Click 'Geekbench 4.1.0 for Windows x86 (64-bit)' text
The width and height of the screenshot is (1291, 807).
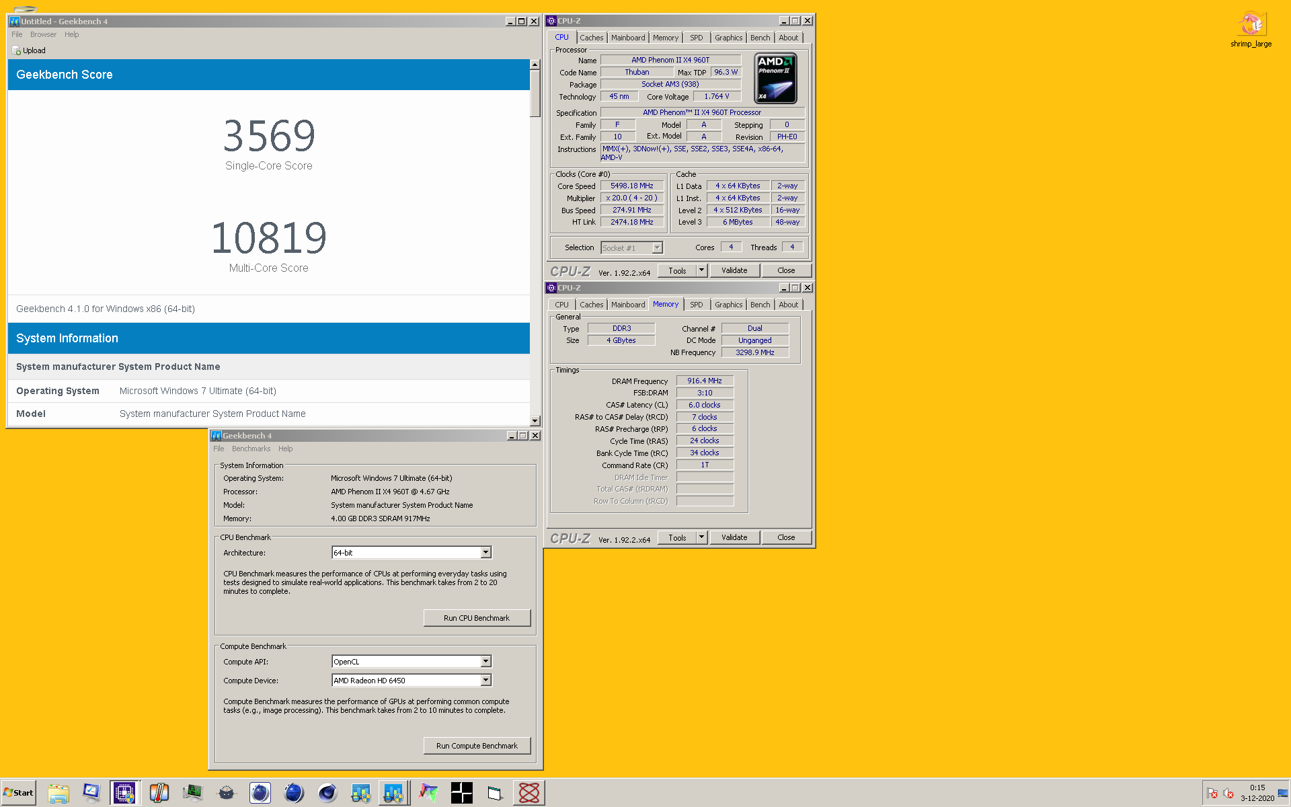click(x=106, y=309)
